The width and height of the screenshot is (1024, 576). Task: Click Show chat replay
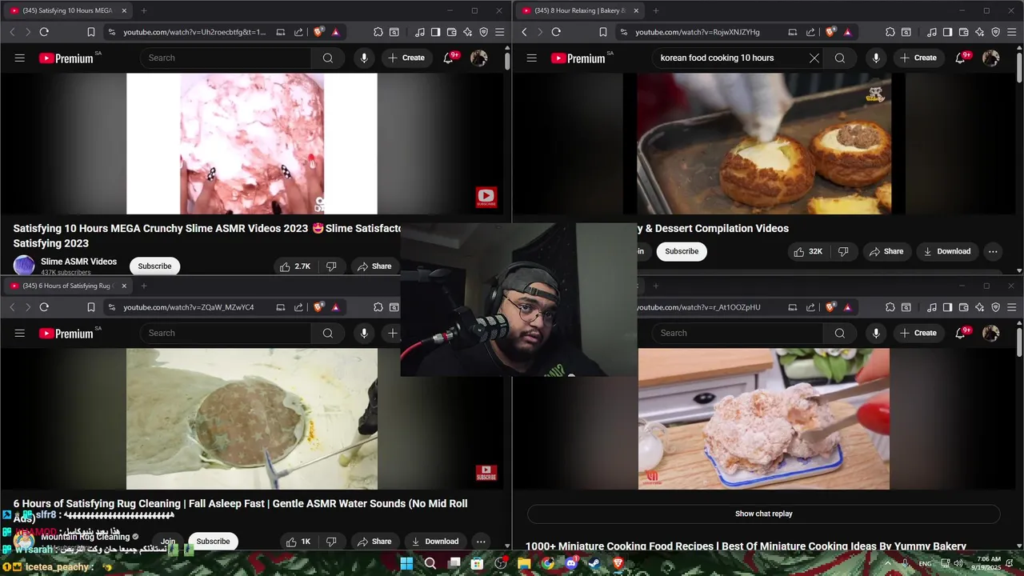(x=764, y=514)
